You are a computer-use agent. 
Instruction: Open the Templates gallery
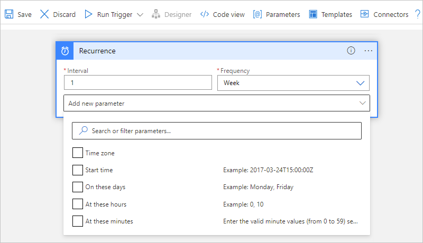[330, 14]
